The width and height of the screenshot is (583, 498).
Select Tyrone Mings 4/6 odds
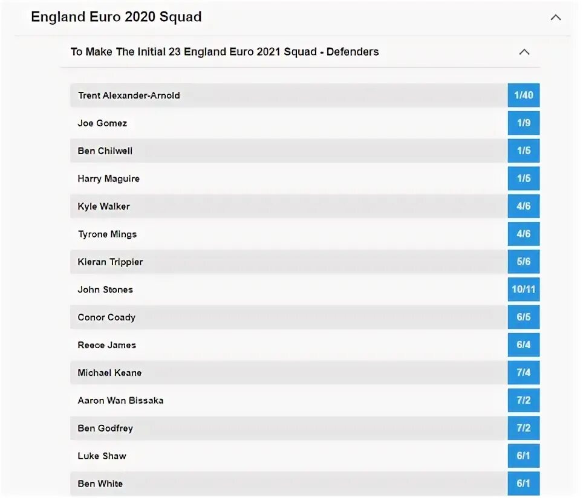click(x=523, y=234)
